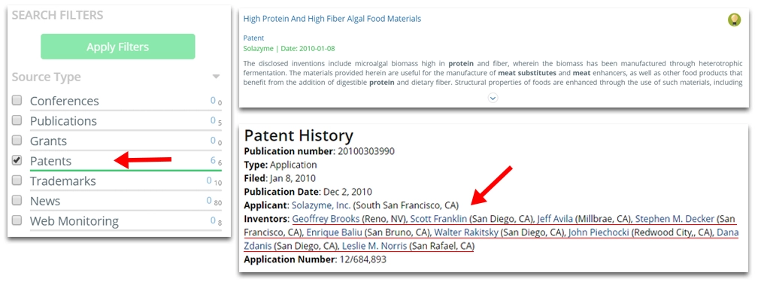
Task: Open inventor Scott Franklin link
Action: point(438,219)
